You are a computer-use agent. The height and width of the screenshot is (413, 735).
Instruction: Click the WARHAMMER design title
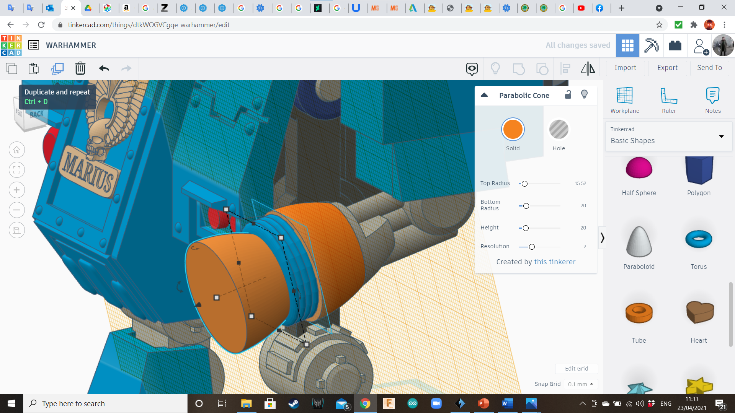(71, 45)
